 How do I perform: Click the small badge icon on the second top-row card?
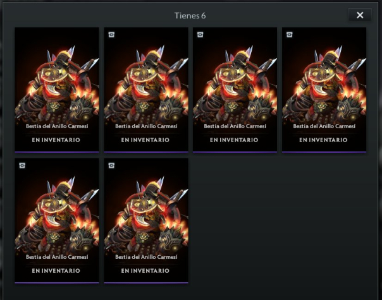[x=111, y=35]
